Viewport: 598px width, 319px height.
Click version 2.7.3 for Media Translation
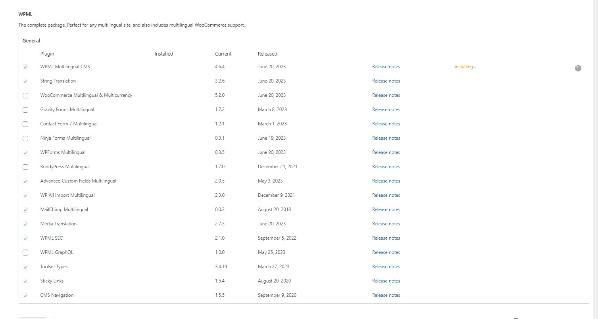[x=220, y=224]
